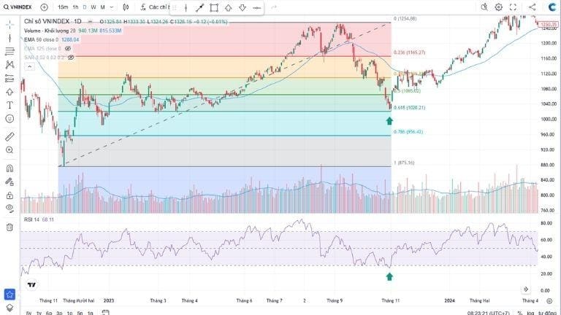The image size is (561, 315).
Task: Select the vertical bar line tool in sidebar
Action: (9, 38)
